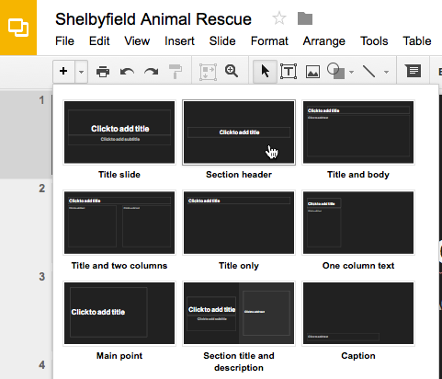The image size is (442, 379).
Task: Select slide number 4 in filmstrip
Action: (x=42, y=365)
